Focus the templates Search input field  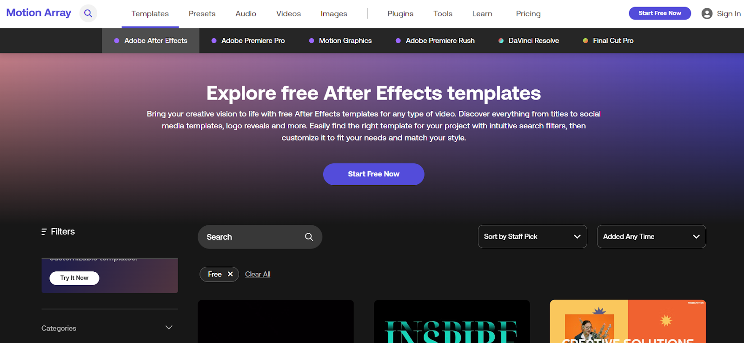(x=260, y=237)
